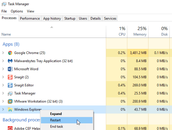Select the red Snagit icon

(10, 77)
